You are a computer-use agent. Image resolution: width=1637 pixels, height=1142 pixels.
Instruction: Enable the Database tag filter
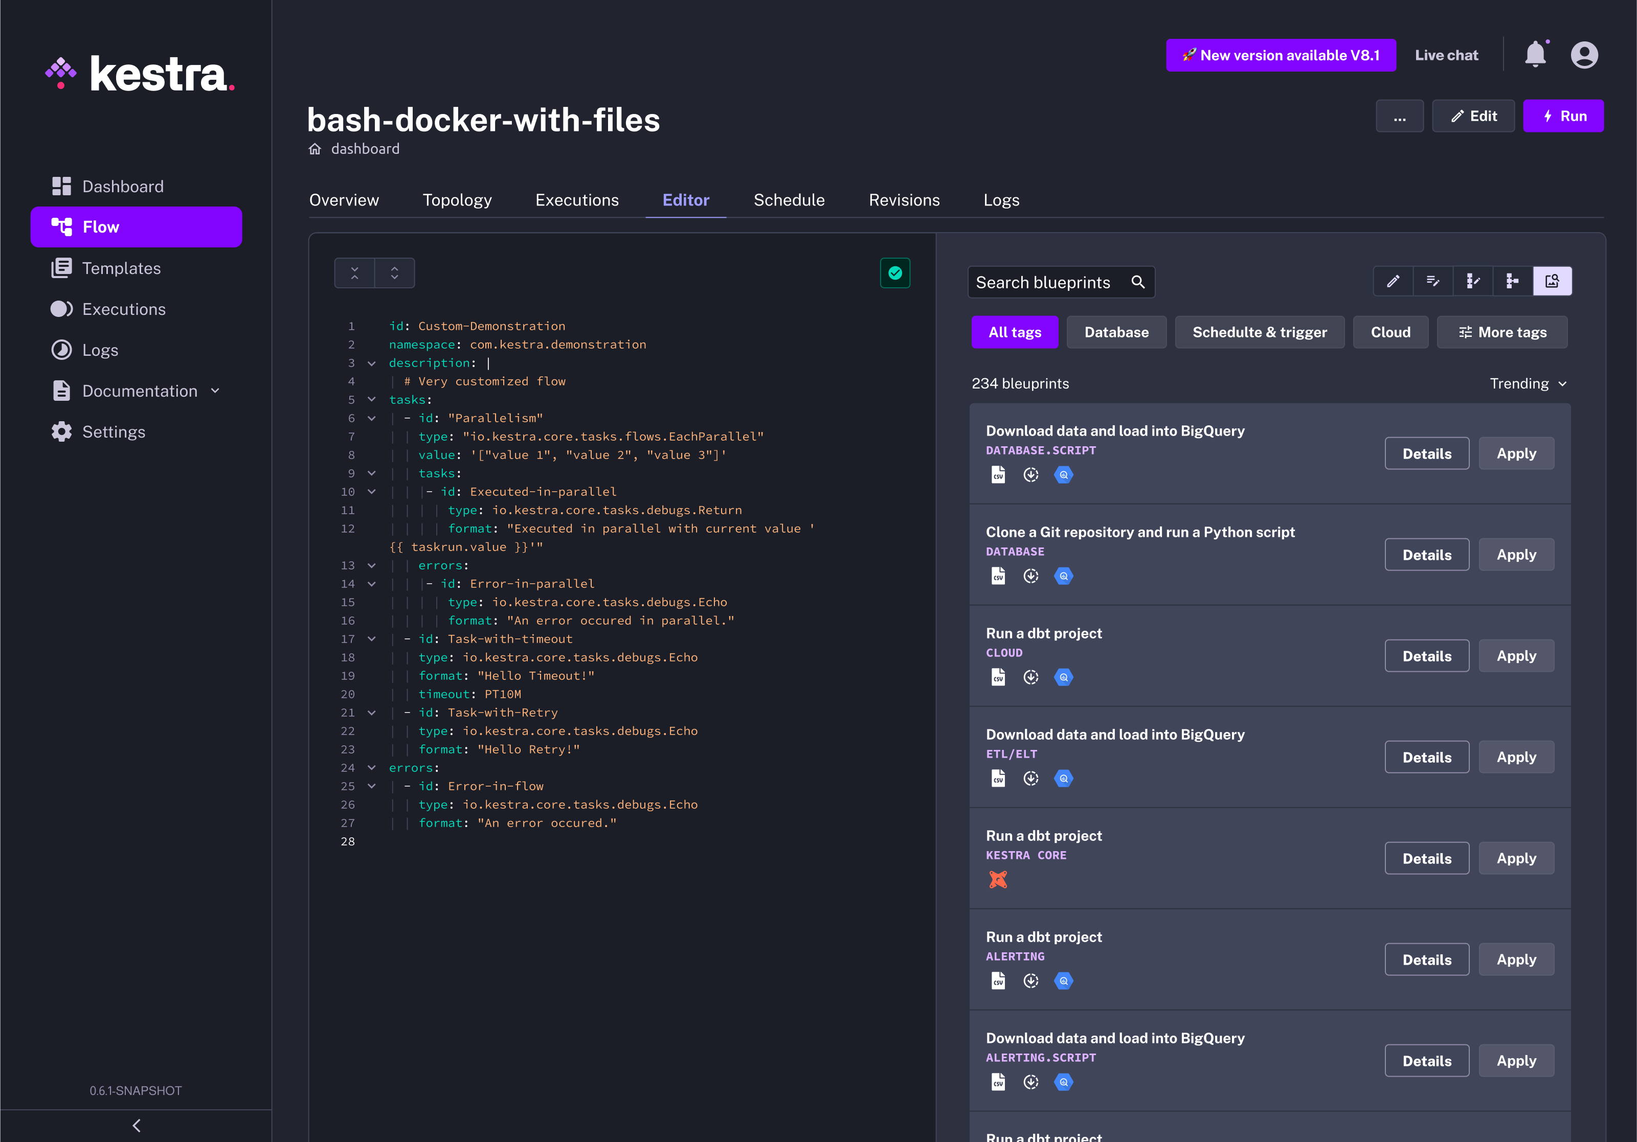click(1116, 331)
